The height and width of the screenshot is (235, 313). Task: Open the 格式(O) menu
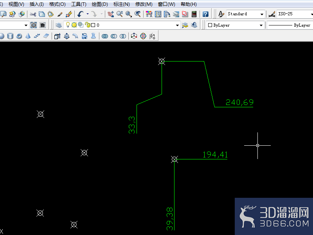[x=57, y=4]
